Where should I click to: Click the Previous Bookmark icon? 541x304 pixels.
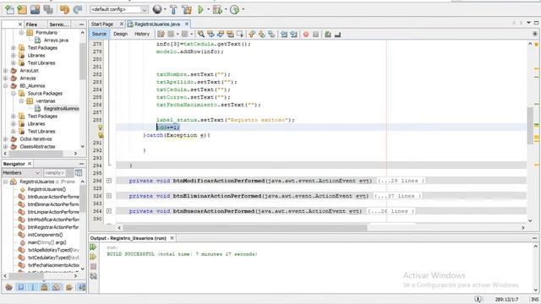click(x=252, y=34)
